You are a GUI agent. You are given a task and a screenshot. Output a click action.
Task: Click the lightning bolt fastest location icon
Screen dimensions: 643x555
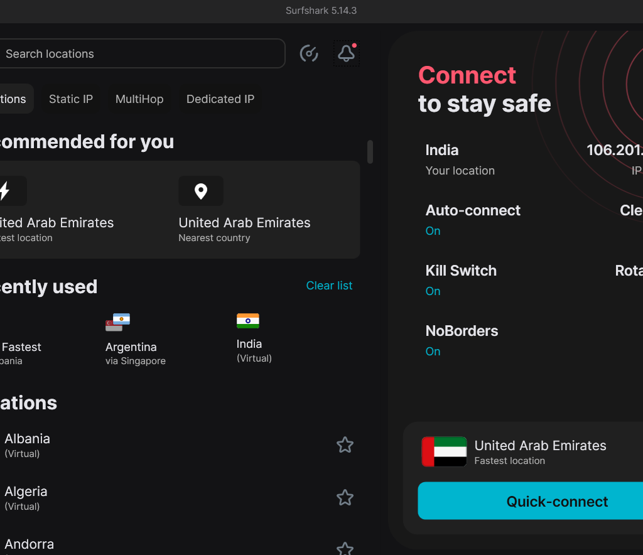point(5,191)
